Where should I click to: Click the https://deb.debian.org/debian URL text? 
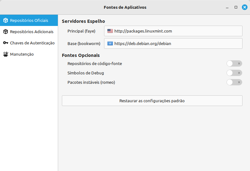[x=143, y=43]
